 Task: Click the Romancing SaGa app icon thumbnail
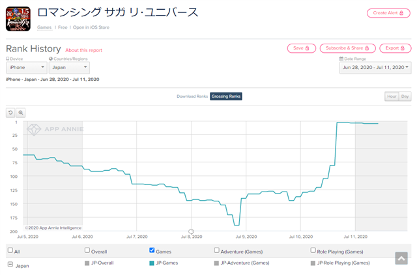[x=18, y=19]
